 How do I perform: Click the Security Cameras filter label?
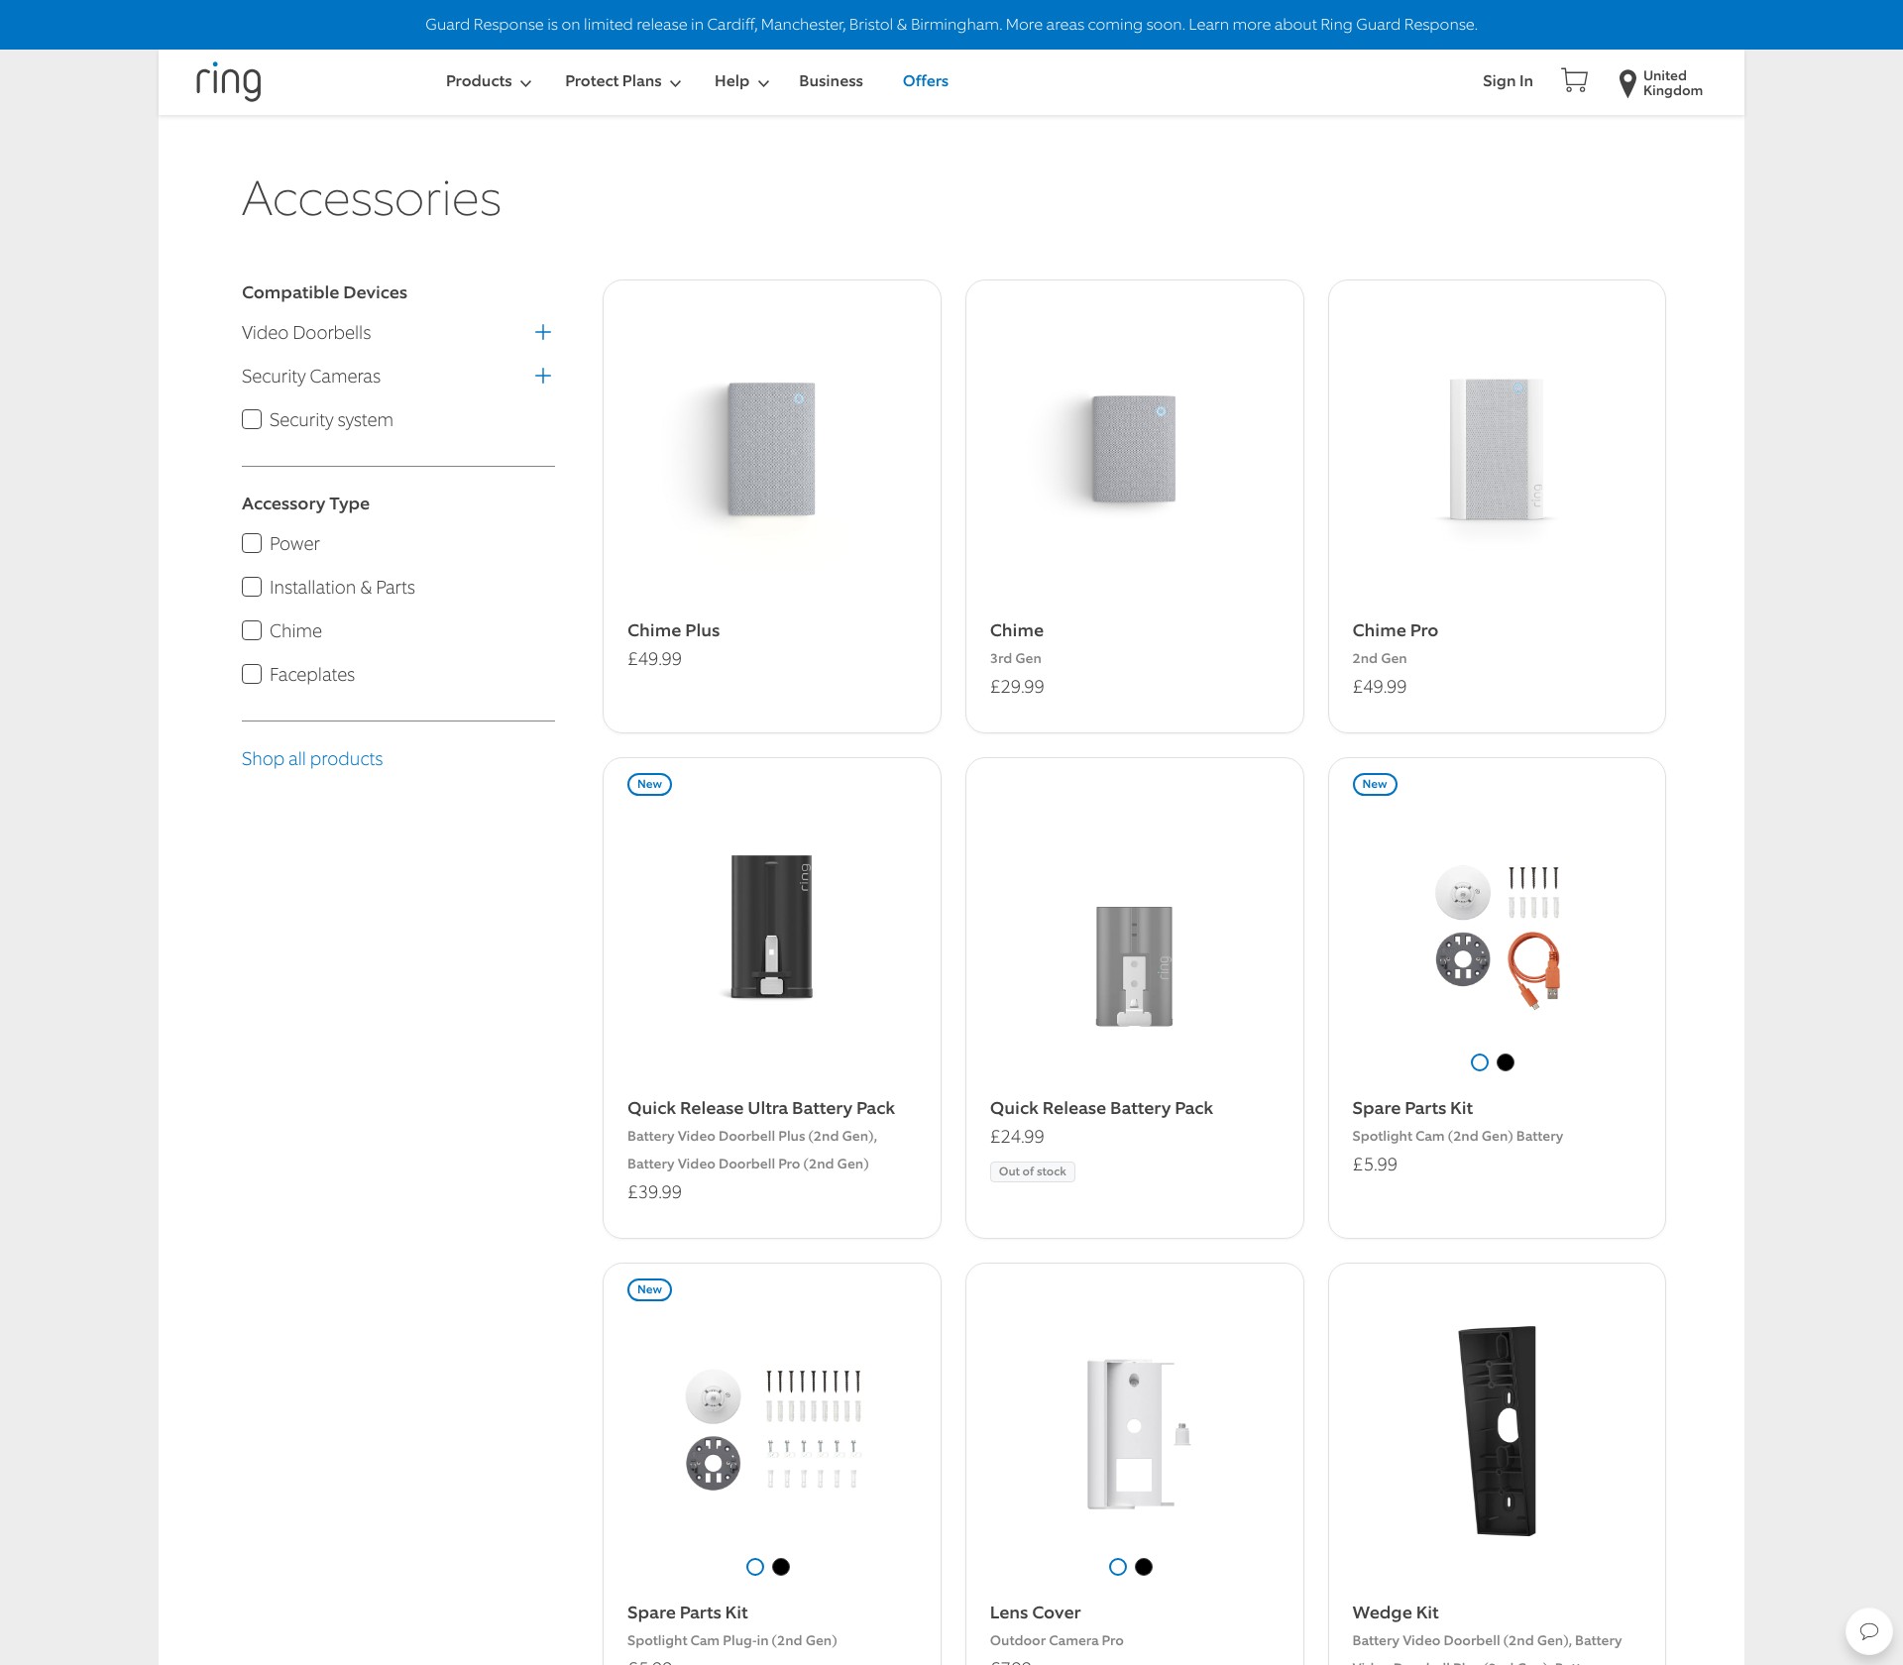[311, 377]
